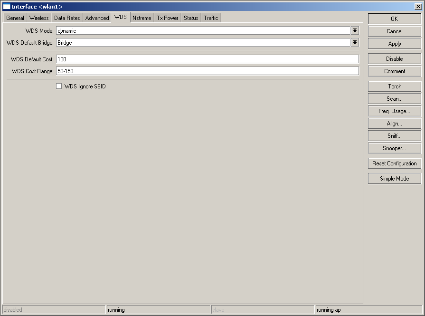
Task: Click the Apply button
Action: pos(394,44)
